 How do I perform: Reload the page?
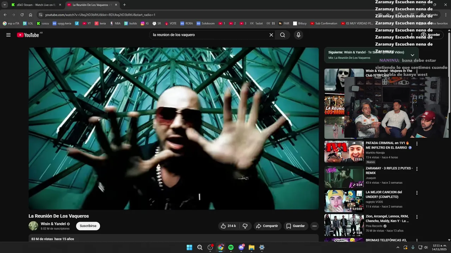tap(22, 15)
